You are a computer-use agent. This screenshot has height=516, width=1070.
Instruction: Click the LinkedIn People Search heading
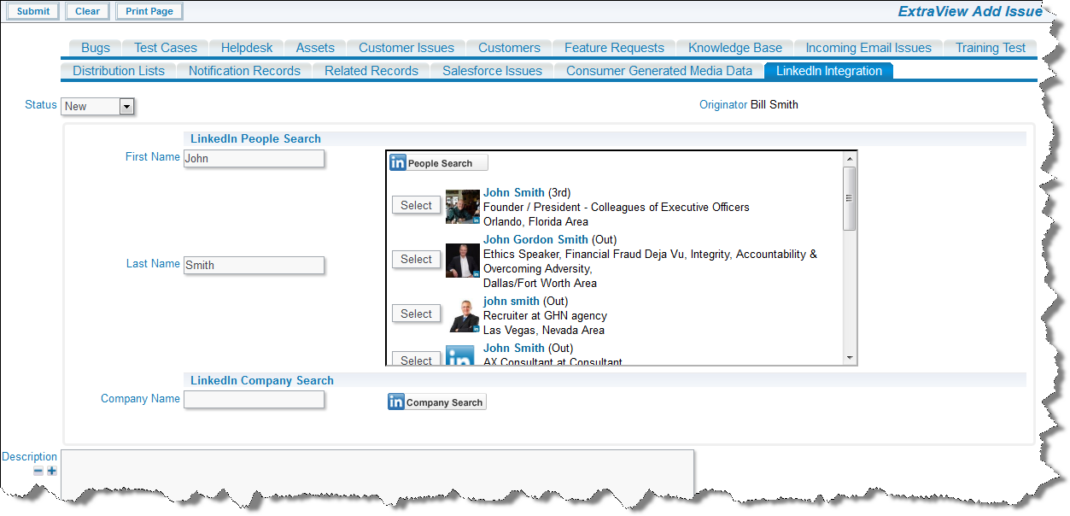255,138
